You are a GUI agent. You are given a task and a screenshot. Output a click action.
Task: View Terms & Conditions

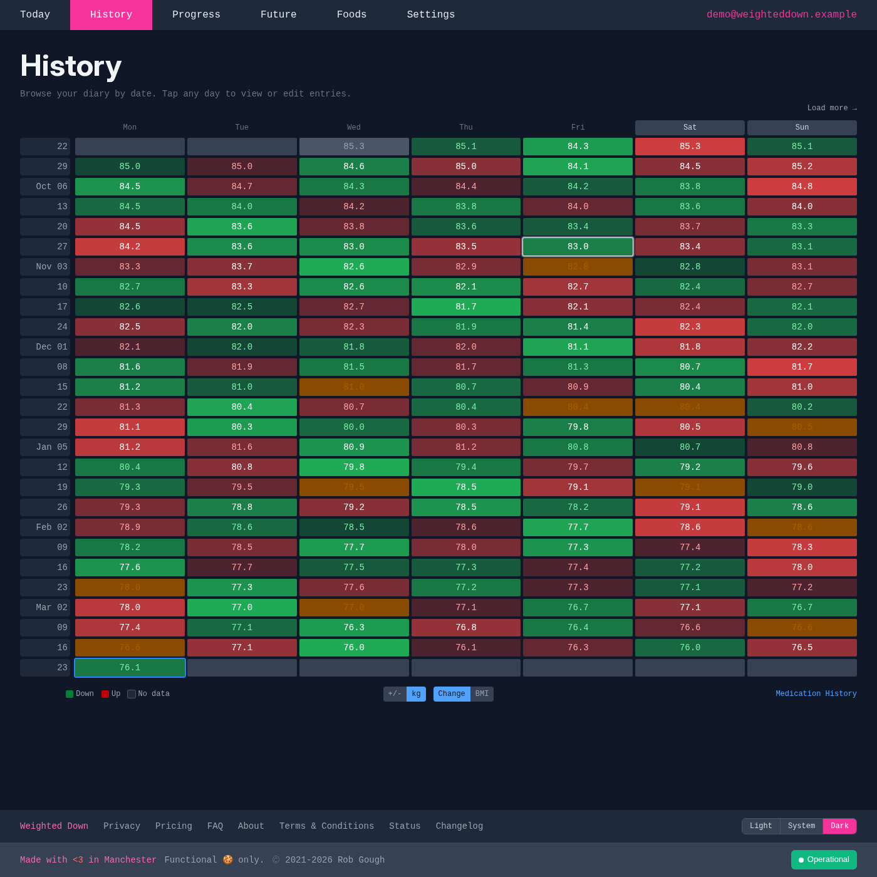click(x=326, y=826)
